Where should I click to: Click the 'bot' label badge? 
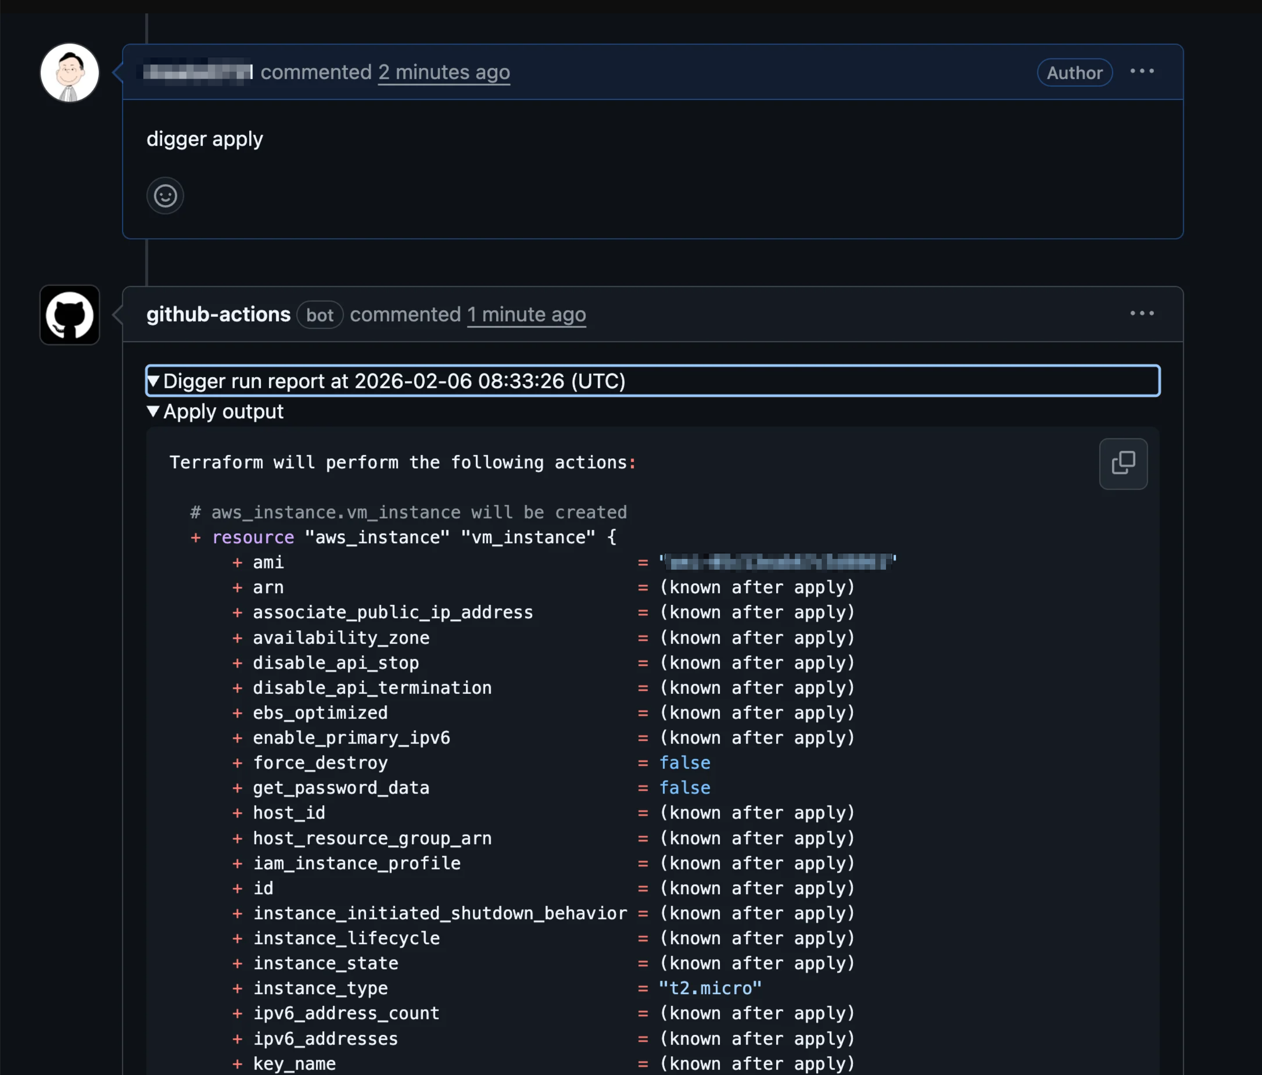pyautogui.click(x=320, y=315)
